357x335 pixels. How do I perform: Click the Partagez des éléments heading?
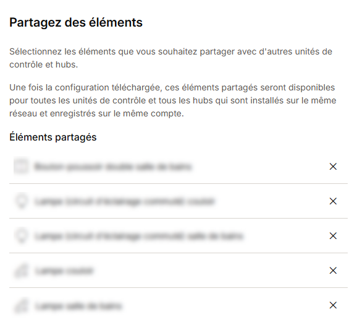click(x=76, y=22)
